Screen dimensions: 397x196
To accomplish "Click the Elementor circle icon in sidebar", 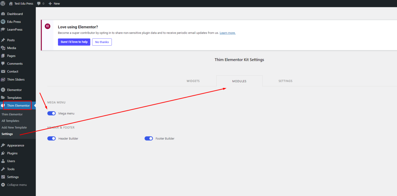I will (x=3, y=90).
